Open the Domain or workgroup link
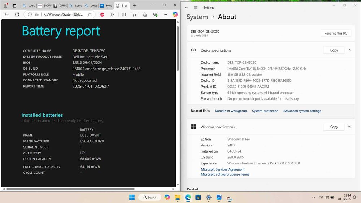The image size is (361, 203). click(x=231, y=111)
